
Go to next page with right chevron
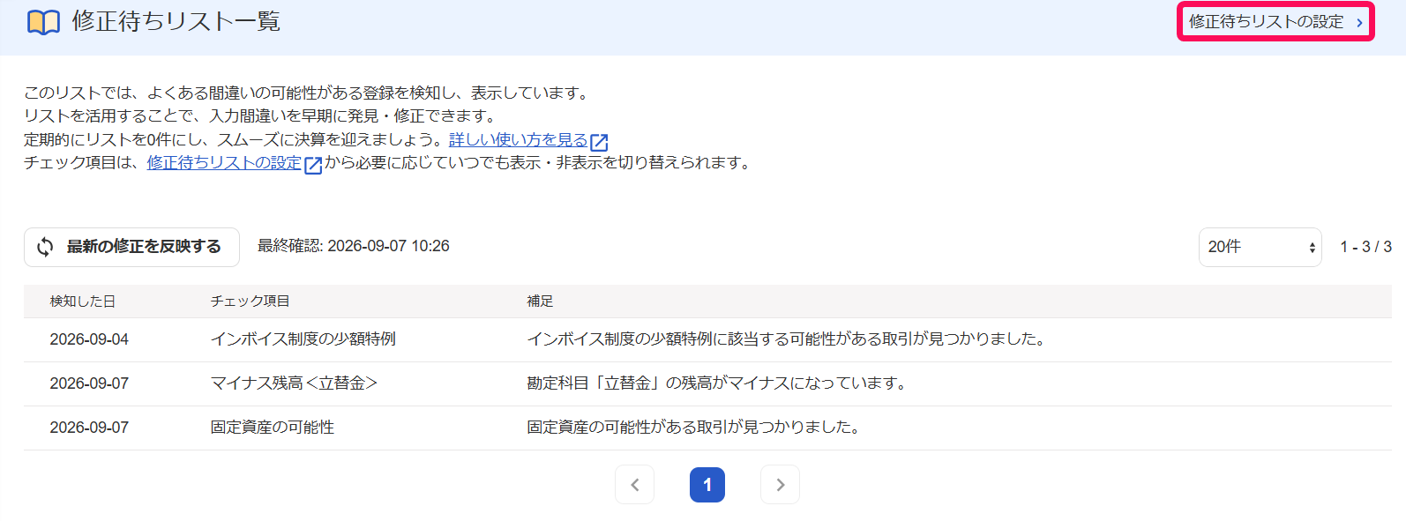coord(780,485)
